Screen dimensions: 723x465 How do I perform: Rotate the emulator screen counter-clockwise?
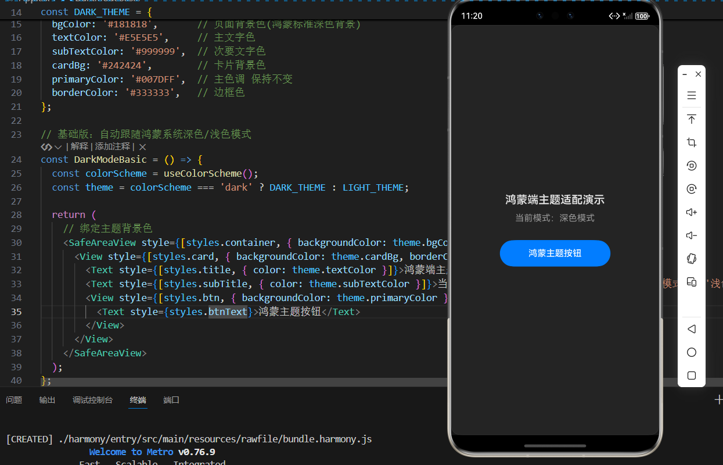point(691,166)
